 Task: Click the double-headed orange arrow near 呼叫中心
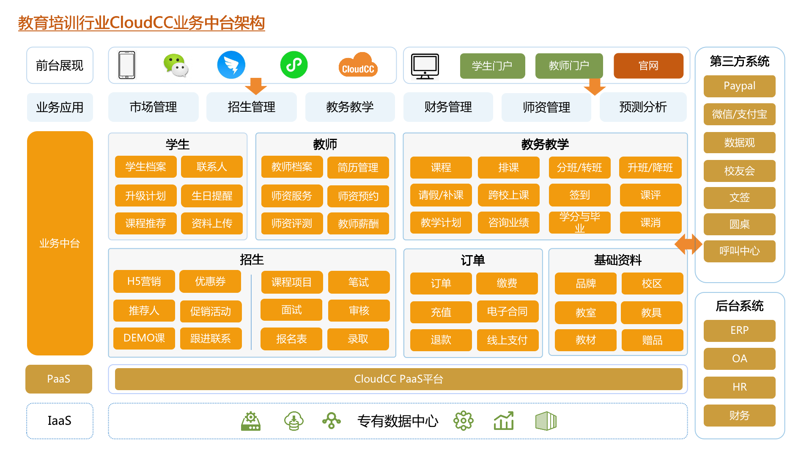688,244
